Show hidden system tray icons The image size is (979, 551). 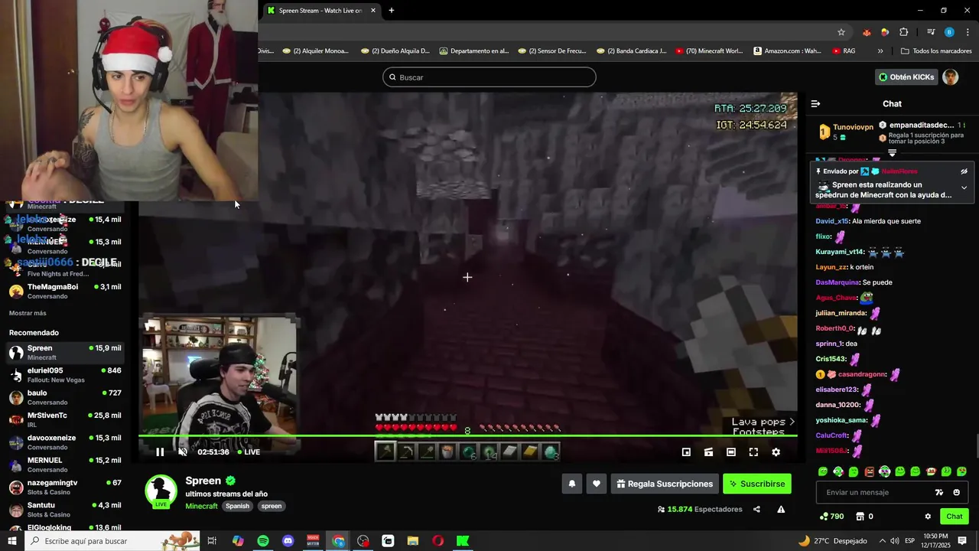coord(883,541)
